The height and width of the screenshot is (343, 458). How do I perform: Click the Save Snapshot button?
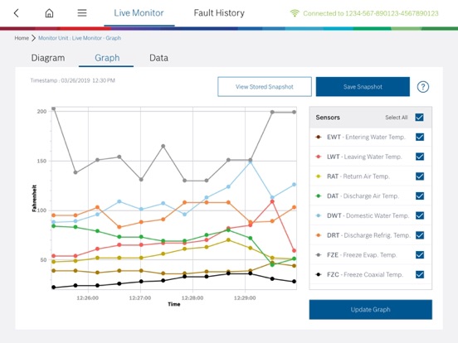click(363, 87)
